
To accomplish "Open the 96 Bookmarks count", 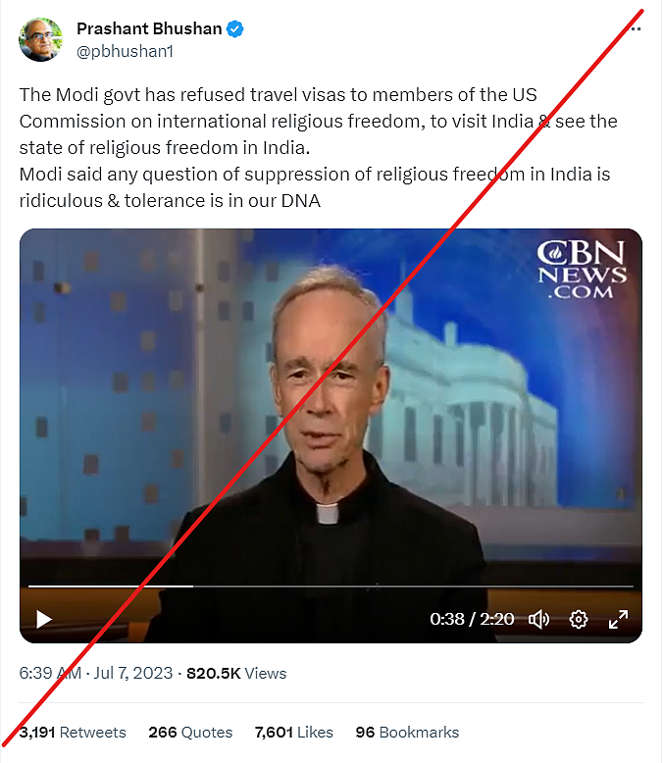I will (407, 732).
